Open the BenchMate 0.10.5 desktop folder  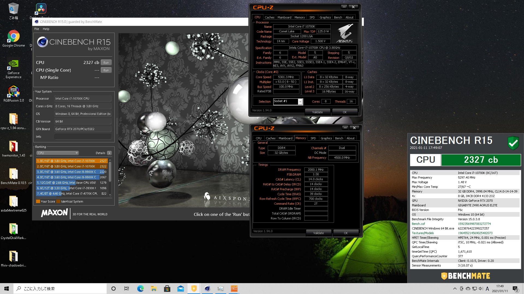click(13, 176)
